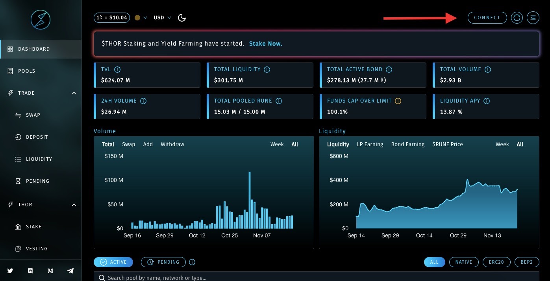Click the Funds Cap Over Limit warning icon
This screenshot has width=550, height=281.
click(x=398, y=101)
